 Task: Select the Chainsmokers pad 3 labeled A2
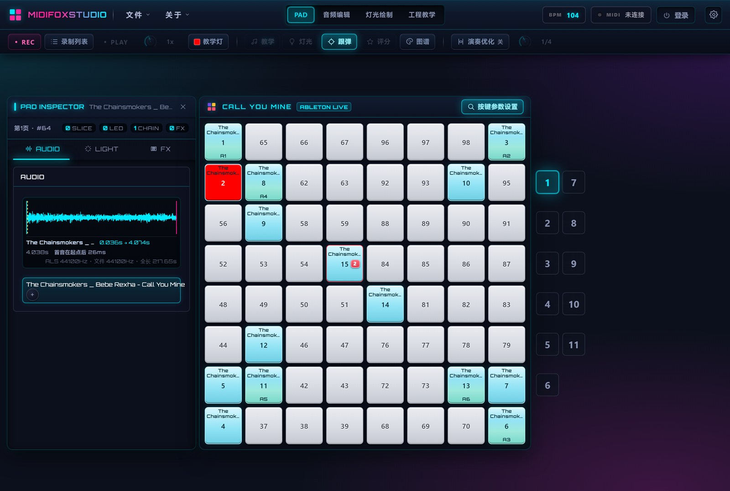point(506,142)
